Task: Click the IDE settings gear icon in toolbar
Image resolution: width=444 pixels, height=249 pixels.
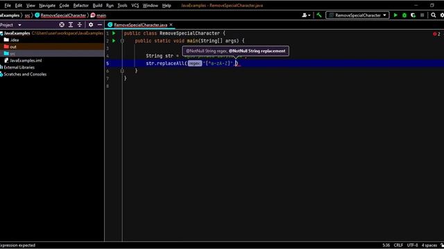Action: [x=442, y=15]
